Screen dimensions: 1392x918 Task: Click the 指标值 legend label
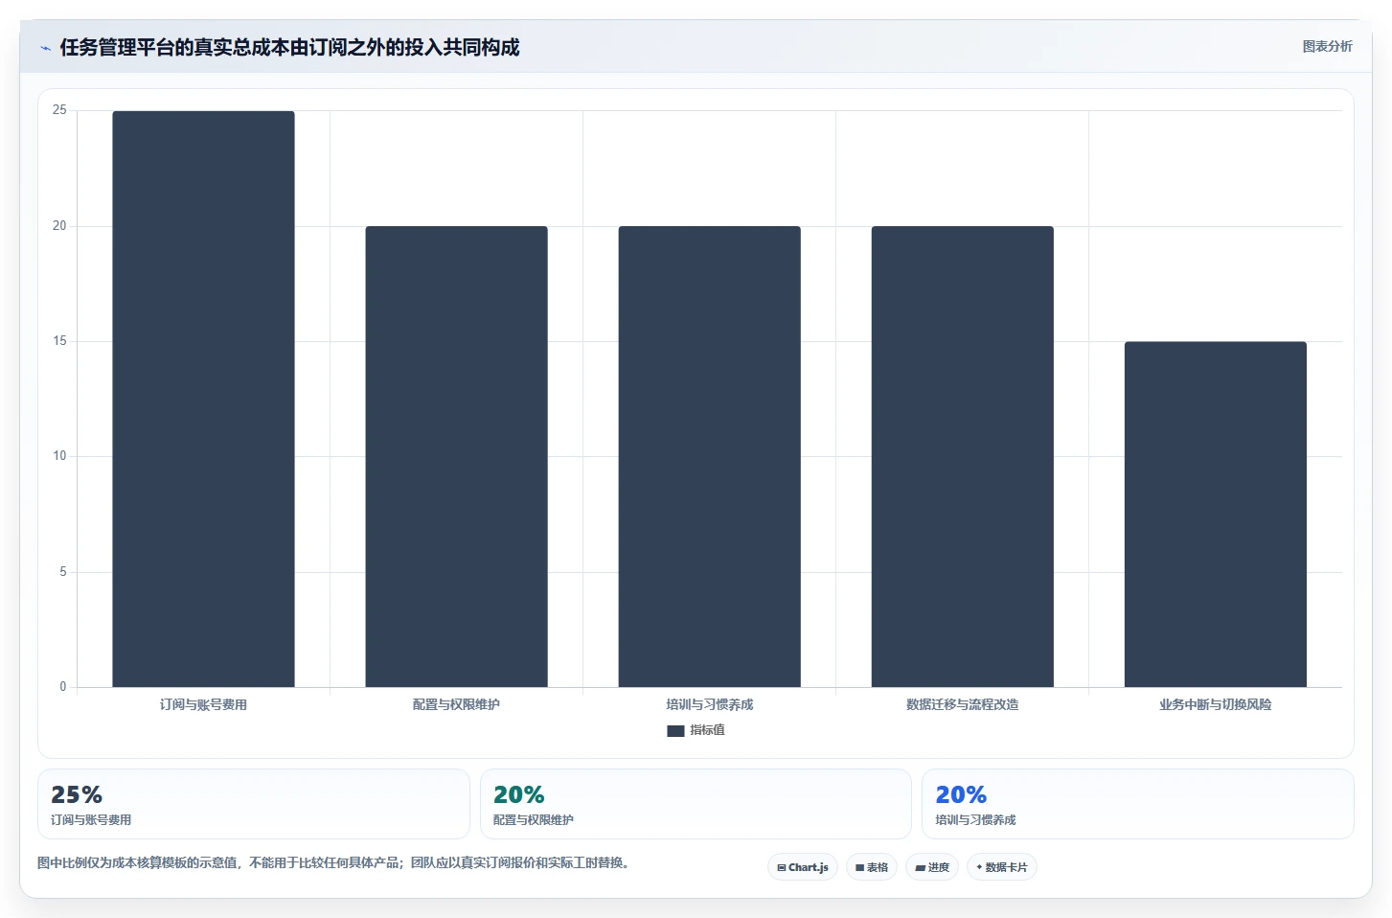(x=707, y=730)
